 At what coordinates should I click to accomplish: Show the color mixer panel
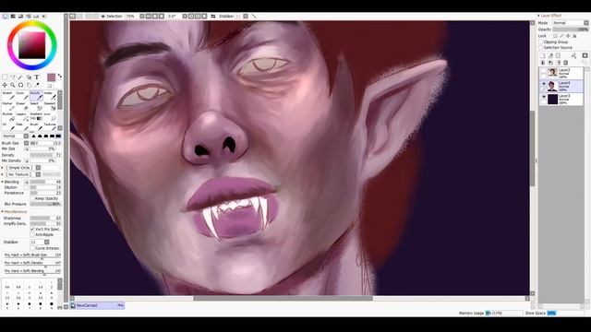(x=29, y=17)
